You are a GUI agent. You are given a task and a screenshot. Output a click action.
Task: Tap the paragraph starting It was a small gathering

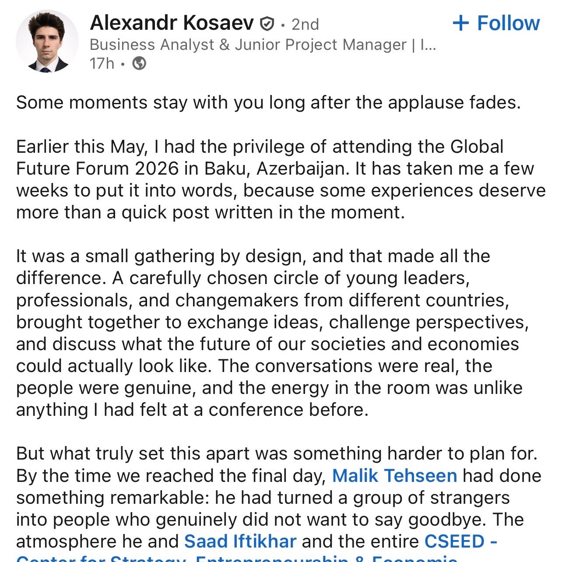[272, 333]
